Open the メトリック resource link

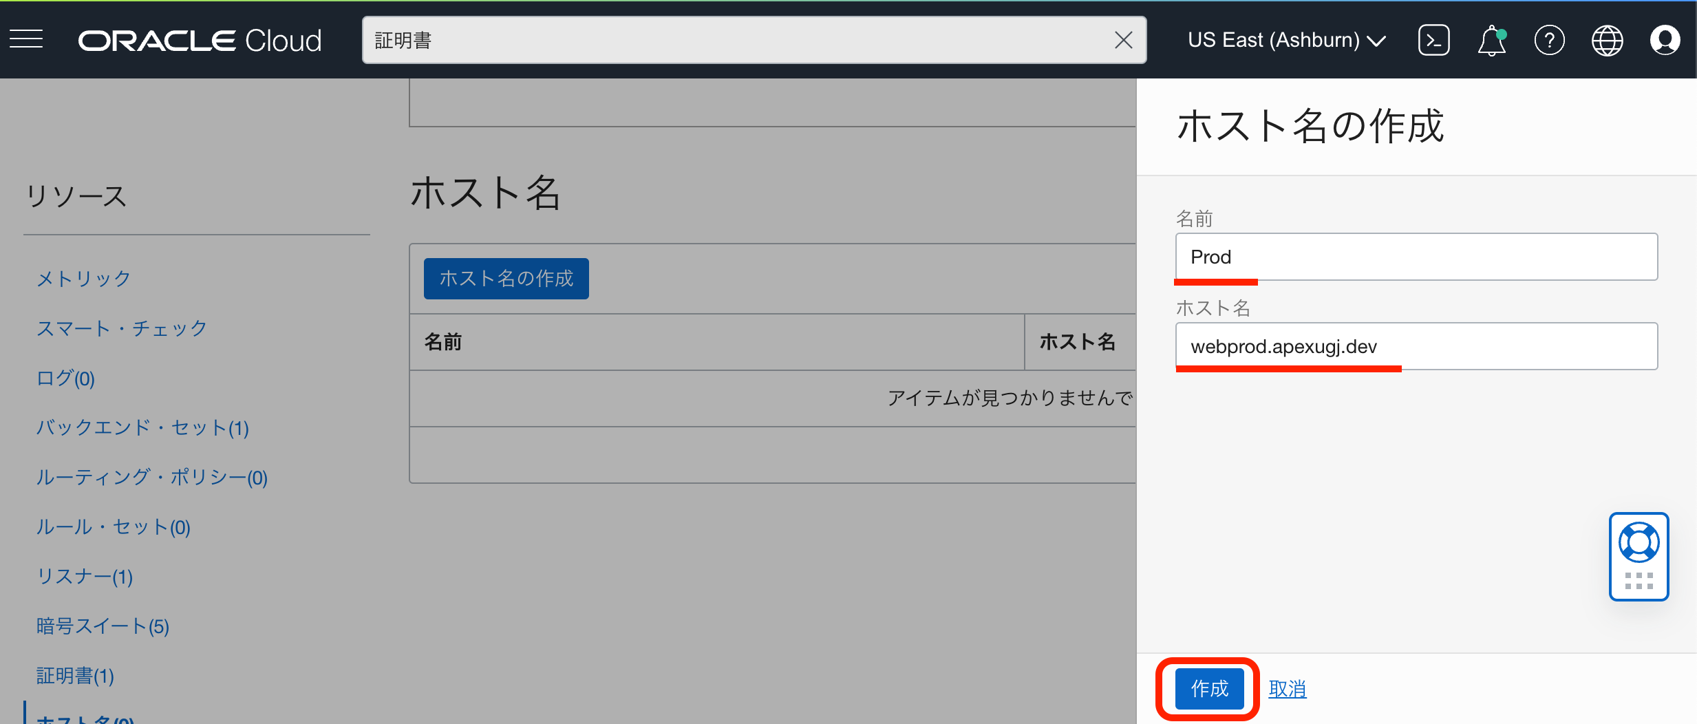point(83,279)
